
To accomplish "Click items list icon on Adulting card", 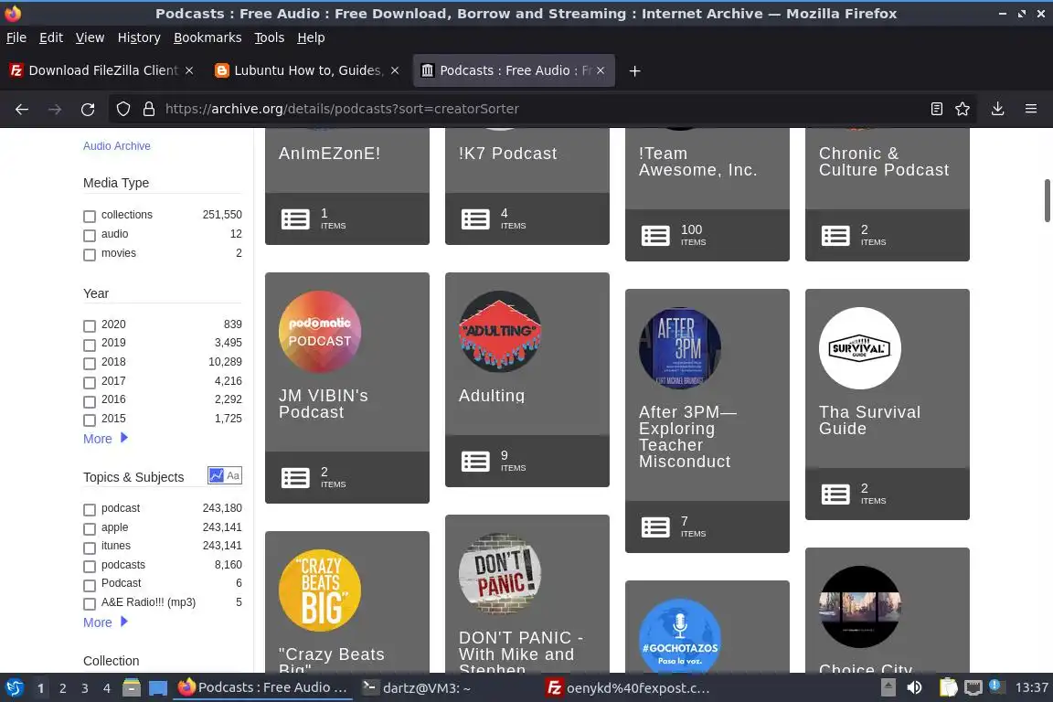I will click(x=475, y=462).
